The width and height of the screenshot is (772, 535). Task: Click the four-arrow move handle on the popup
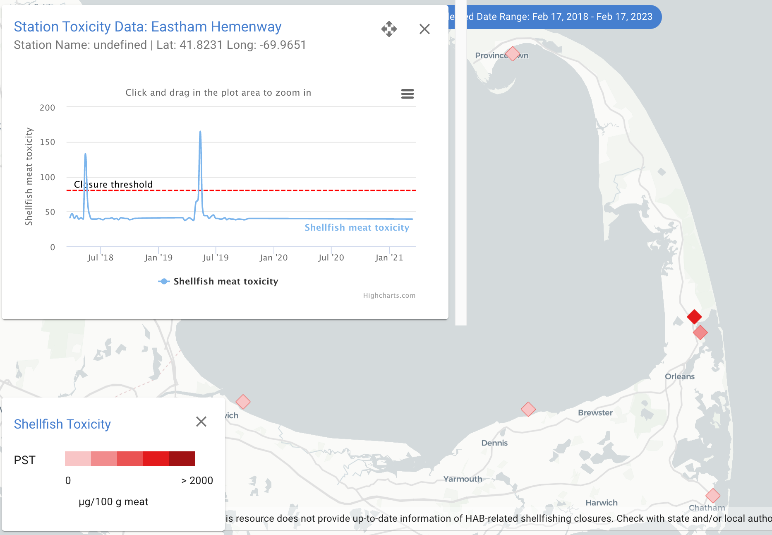389,29
